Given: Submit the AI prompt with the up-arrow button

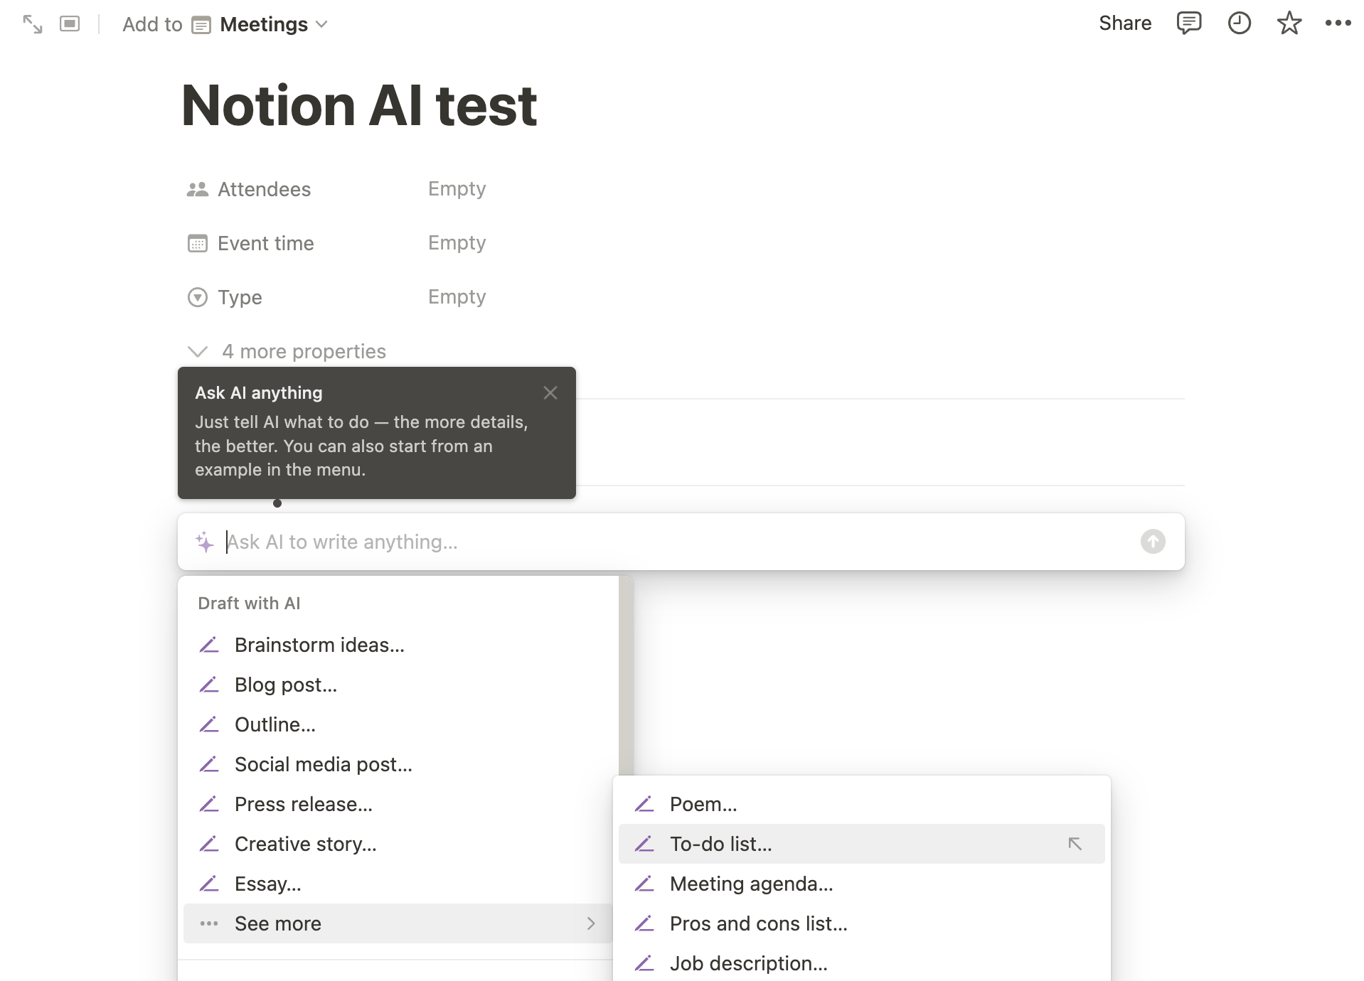Looking at the screenshot, I should tap(1152, 542).
